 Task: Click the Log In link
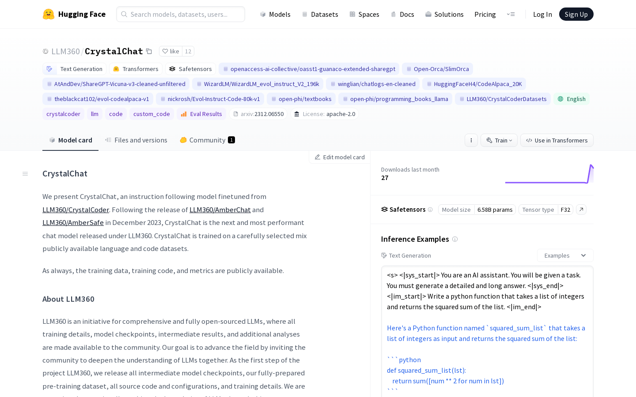(x=542, y=14)
